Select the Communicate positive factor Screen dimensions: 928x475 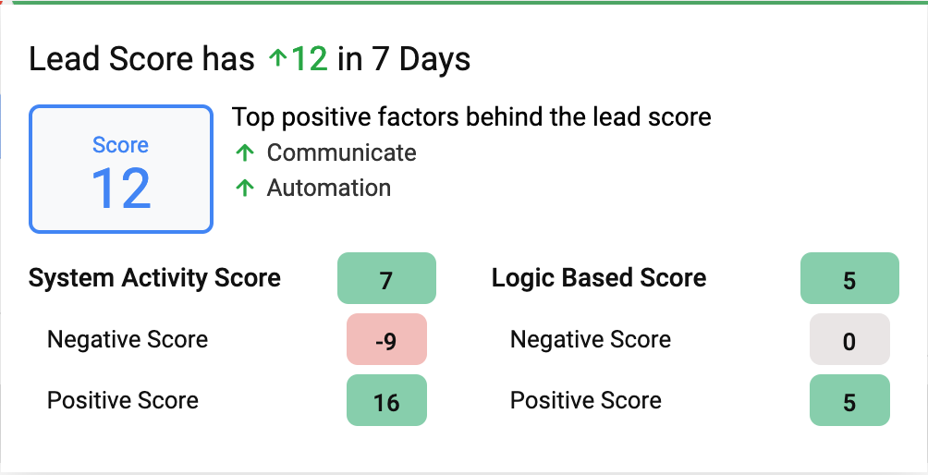click(x=341, y=153)
